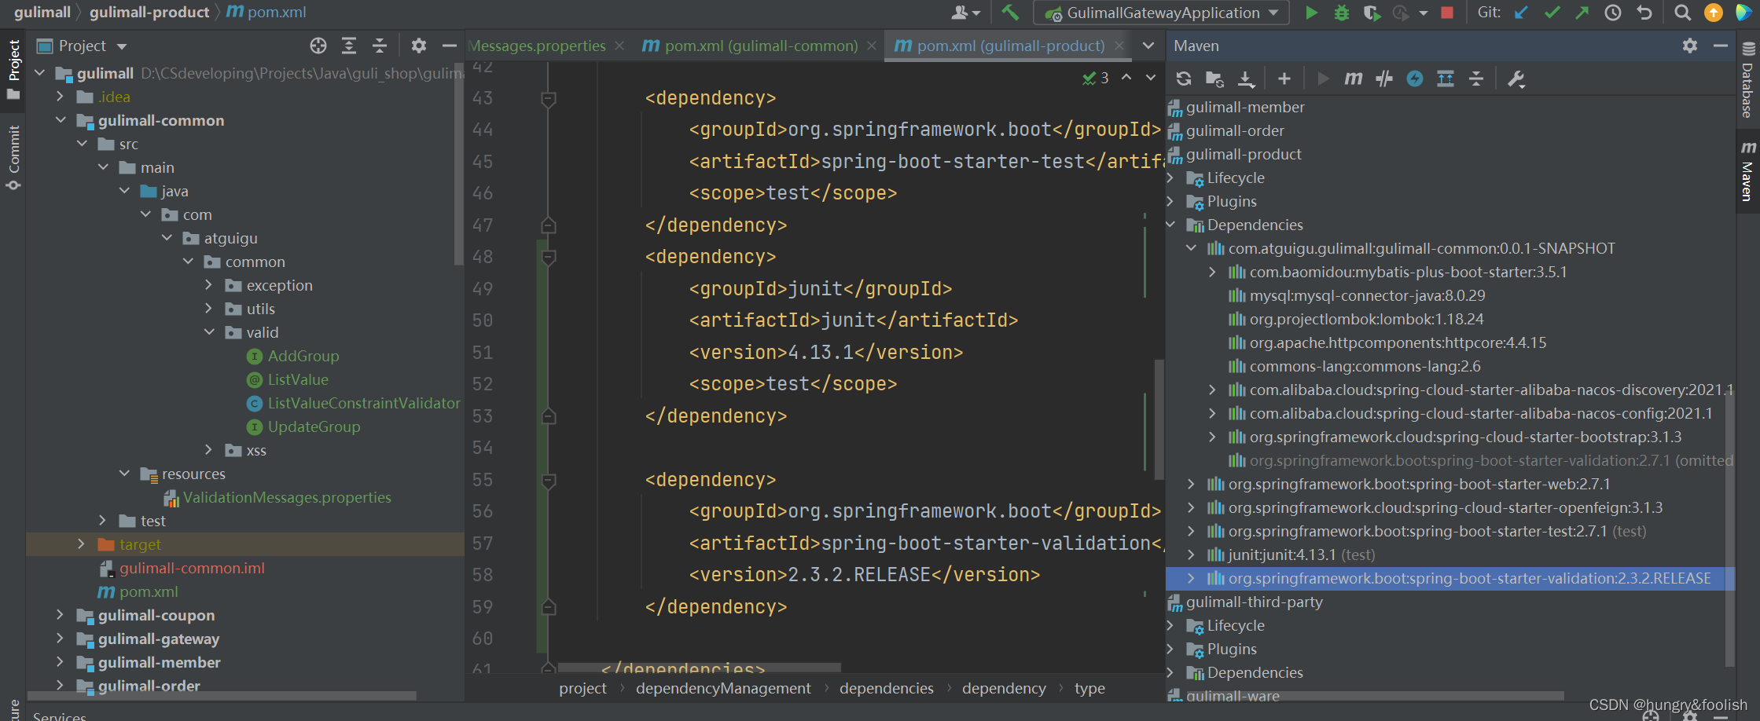This screenshot has width=1760, height=721.
Task: Open hidden editor tabs dropdown arrow
Action: 1148,46
